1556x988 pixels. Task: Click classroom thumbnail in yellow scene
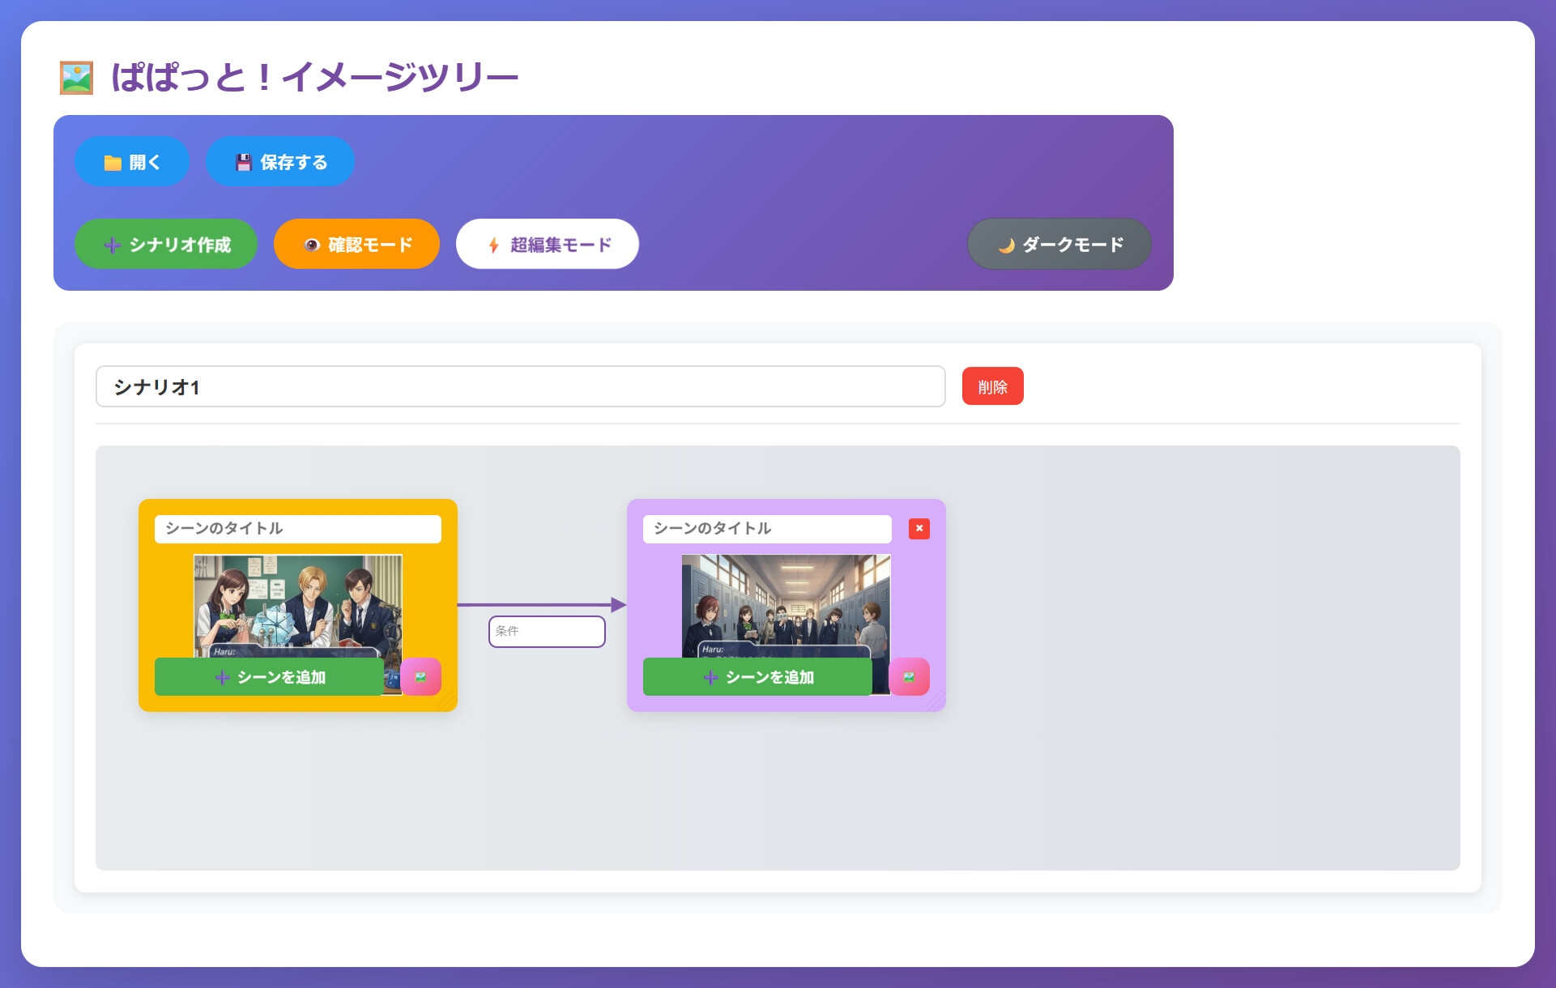pyautogui.click(x=297, y=603)
